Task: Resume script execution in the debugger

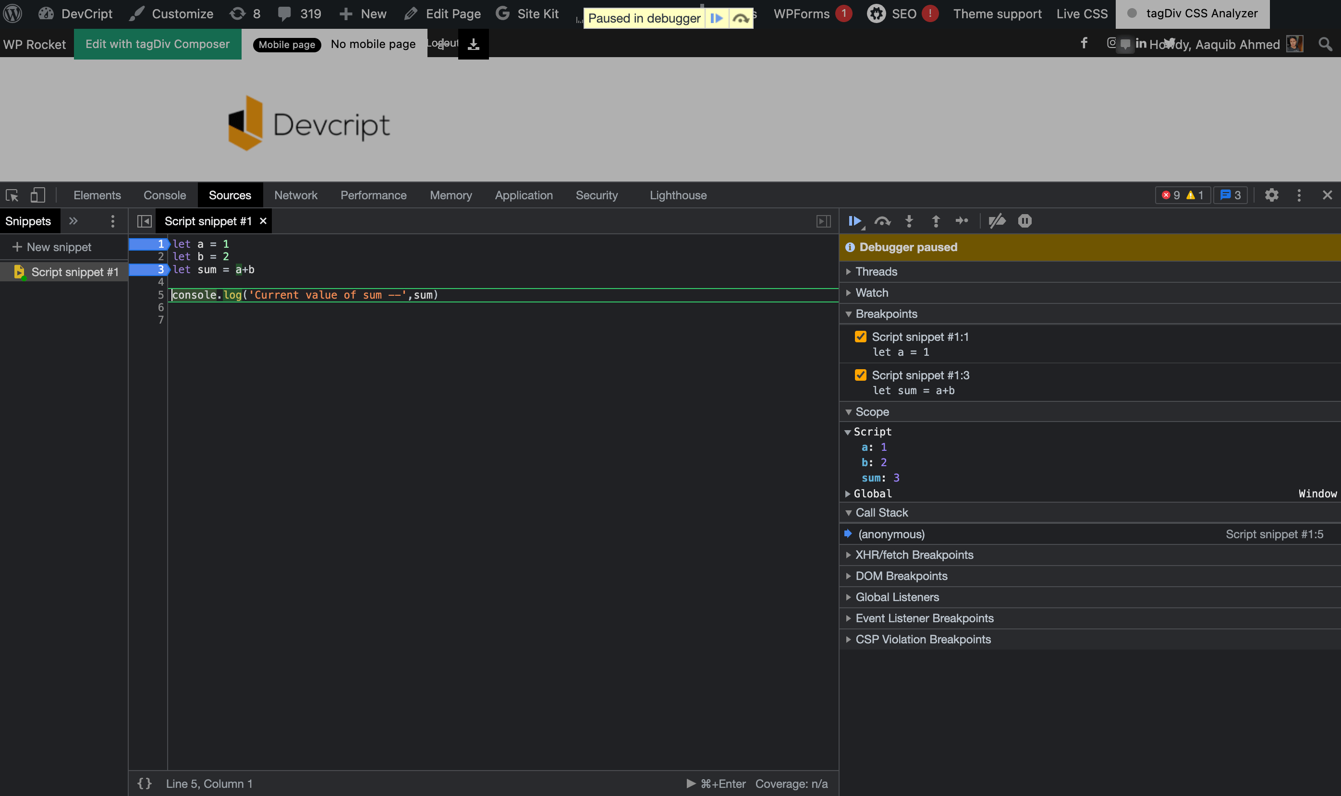Action: click(855, 220)
